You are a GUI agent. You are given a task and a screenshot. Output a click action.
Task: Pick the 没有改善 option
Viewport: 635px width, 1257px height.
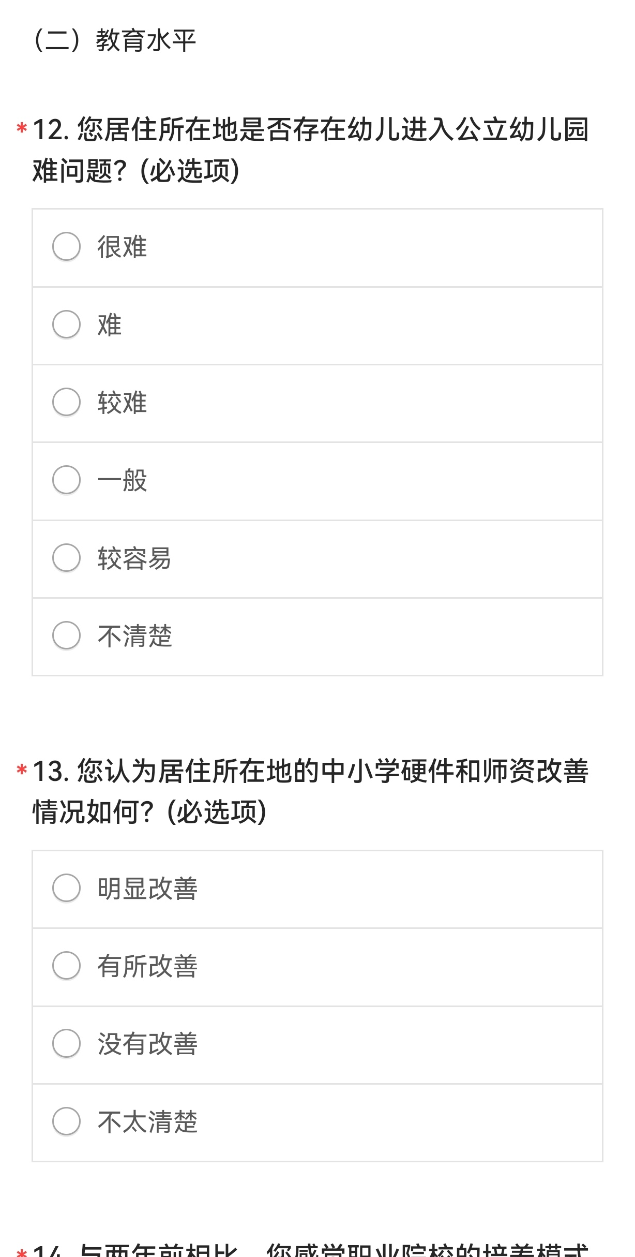(x=67, y=1043)
